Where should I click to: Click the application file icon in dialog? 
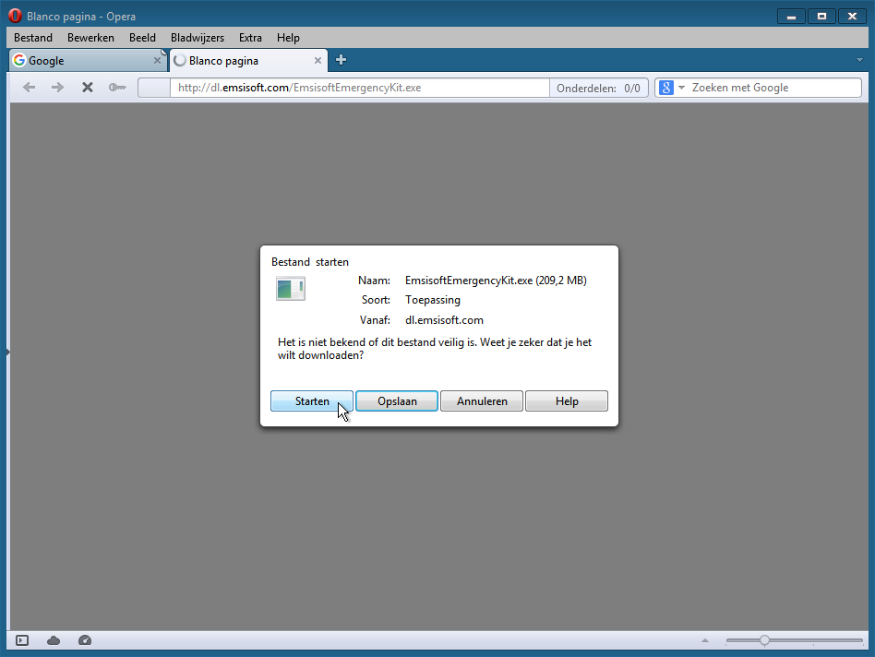290,288
